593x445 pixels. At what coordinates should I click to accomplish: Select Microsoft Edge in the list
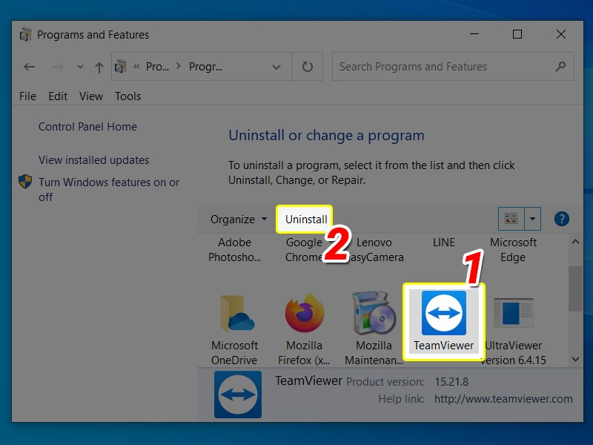point(513,250)
